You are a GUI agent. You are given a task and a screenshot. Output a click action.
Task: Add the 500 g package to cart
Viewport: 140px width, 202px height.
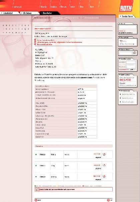pyautogui.click(x=104, y=154)
